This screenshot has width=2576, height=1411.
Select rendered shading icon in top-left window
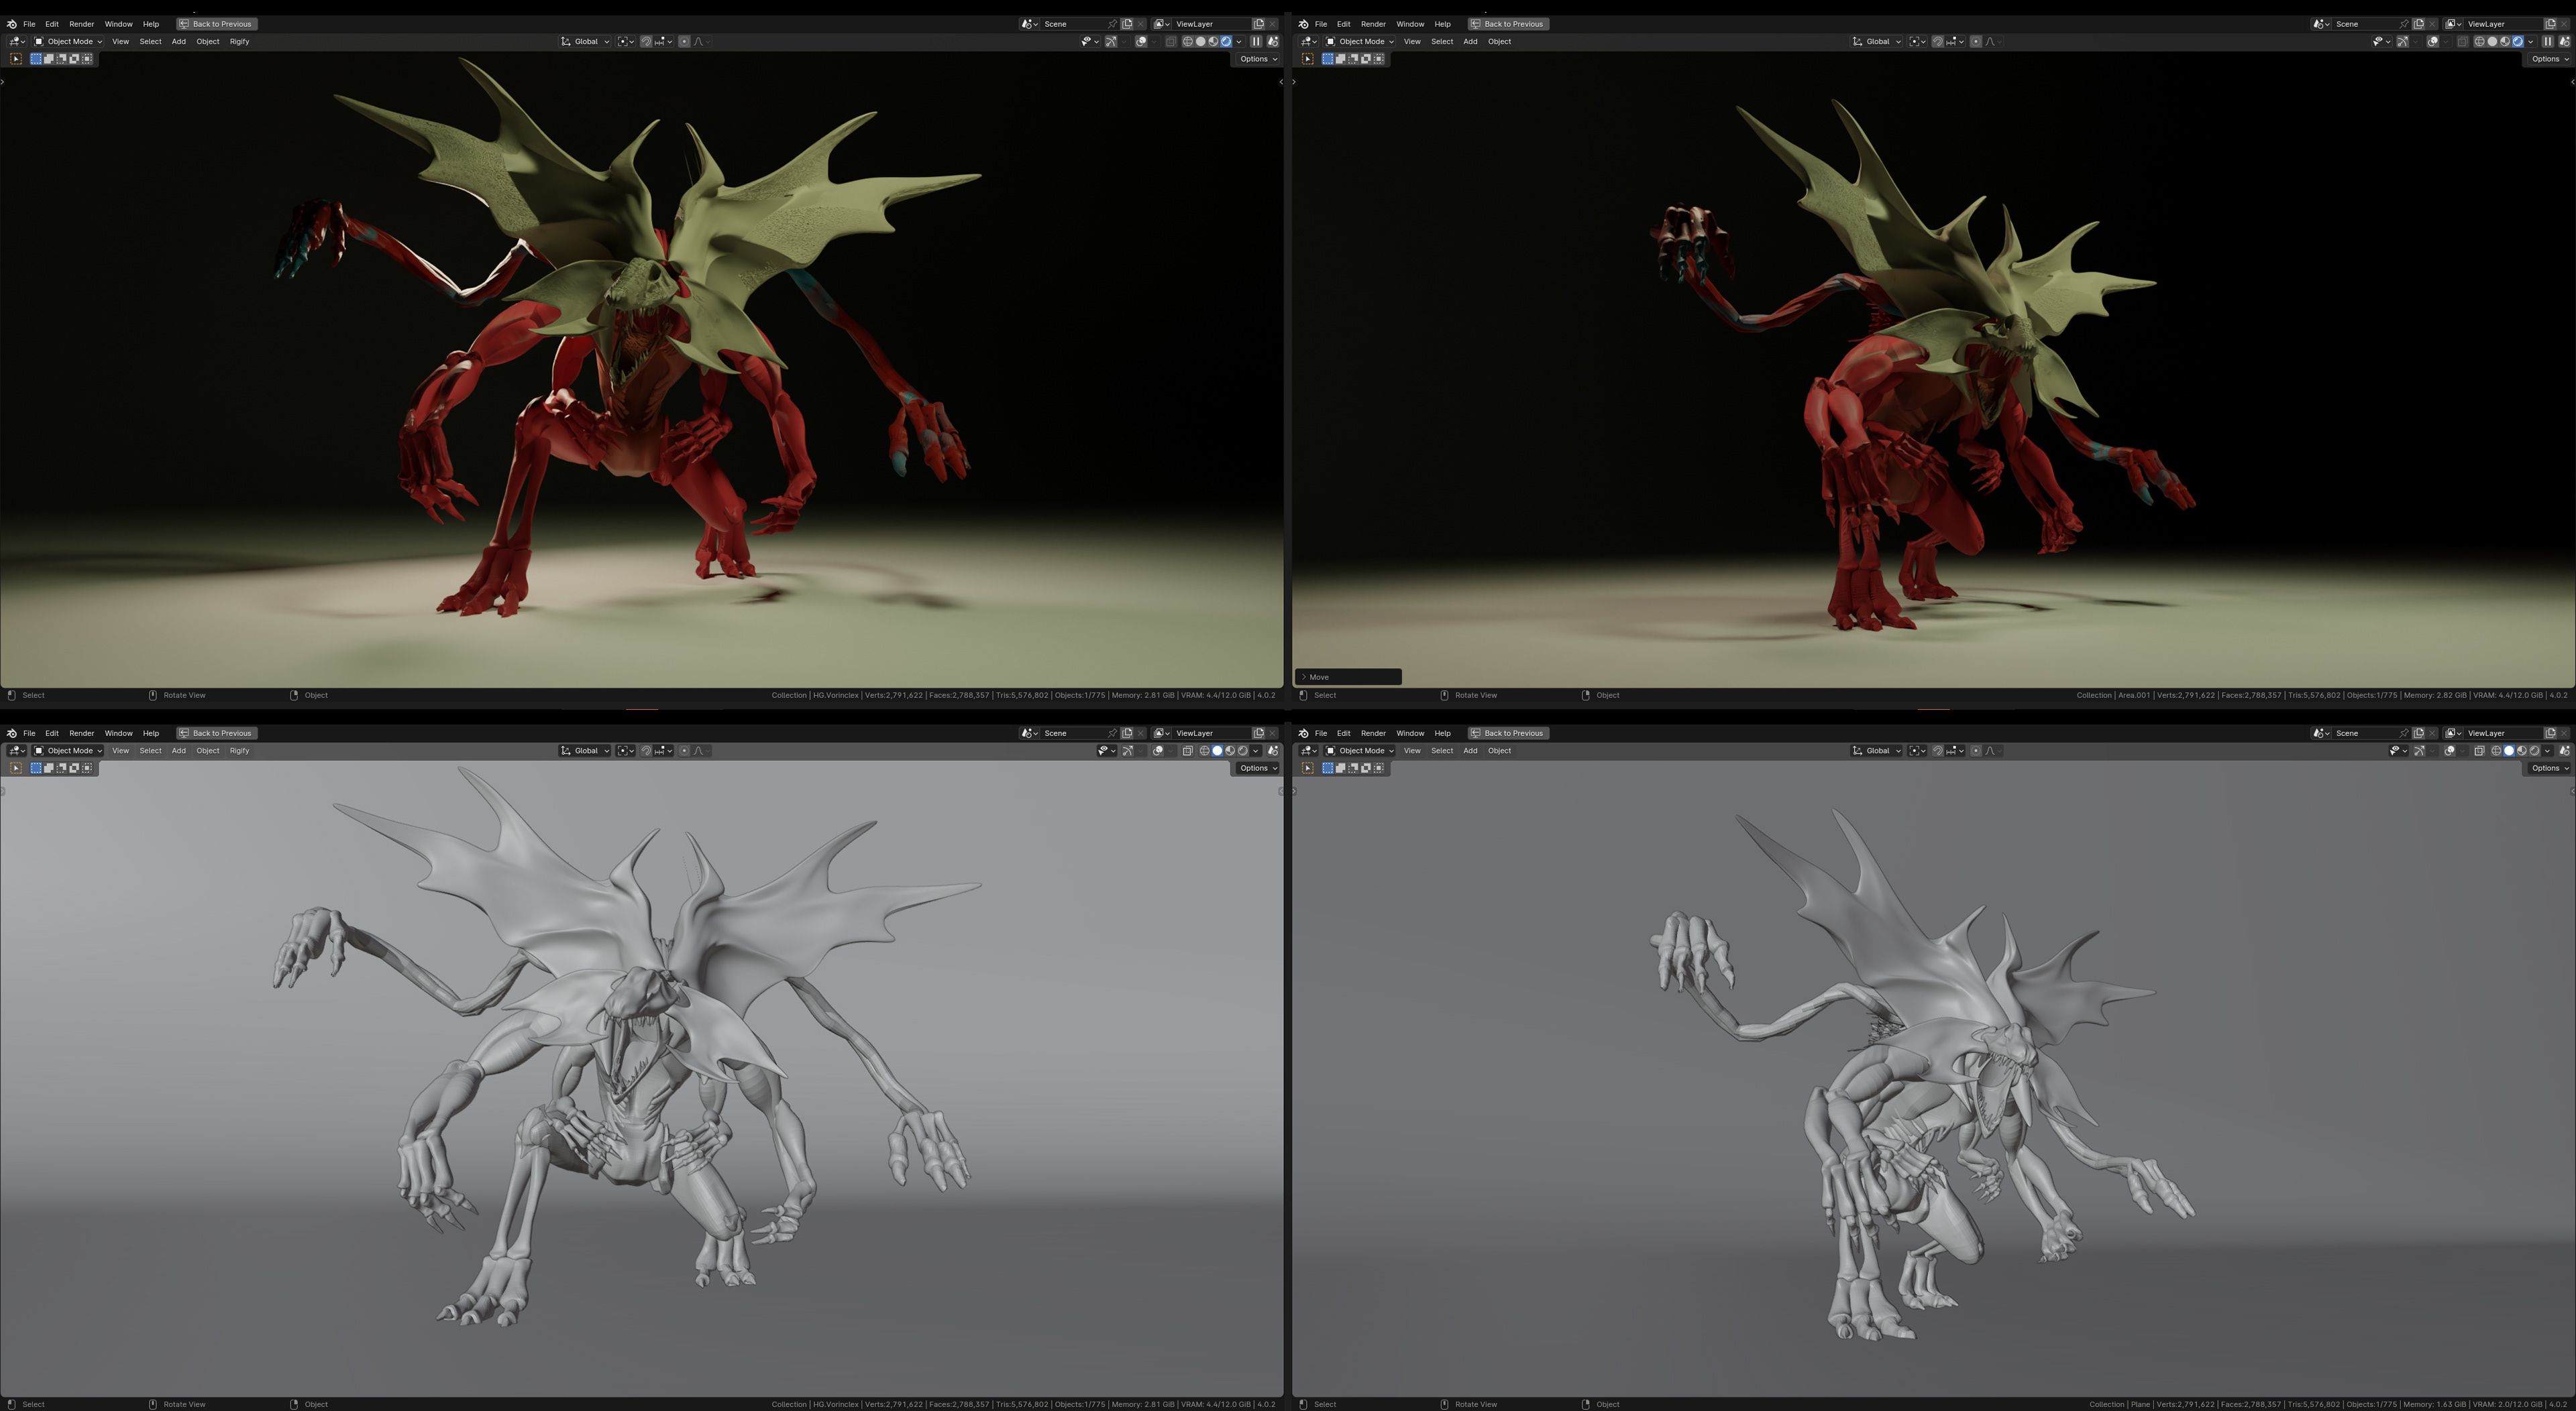coord(1226,42)
